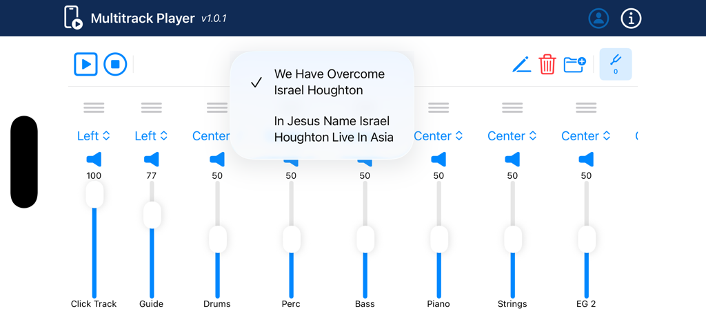Delete song using red trash icon
Screen dimensions: 706x324
tap(547, 64)
